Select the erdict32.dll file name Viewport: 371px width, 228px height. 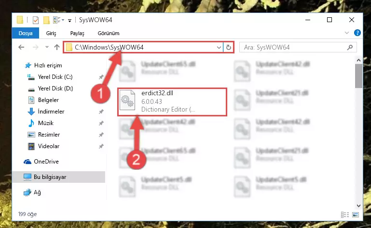[157, 93]
